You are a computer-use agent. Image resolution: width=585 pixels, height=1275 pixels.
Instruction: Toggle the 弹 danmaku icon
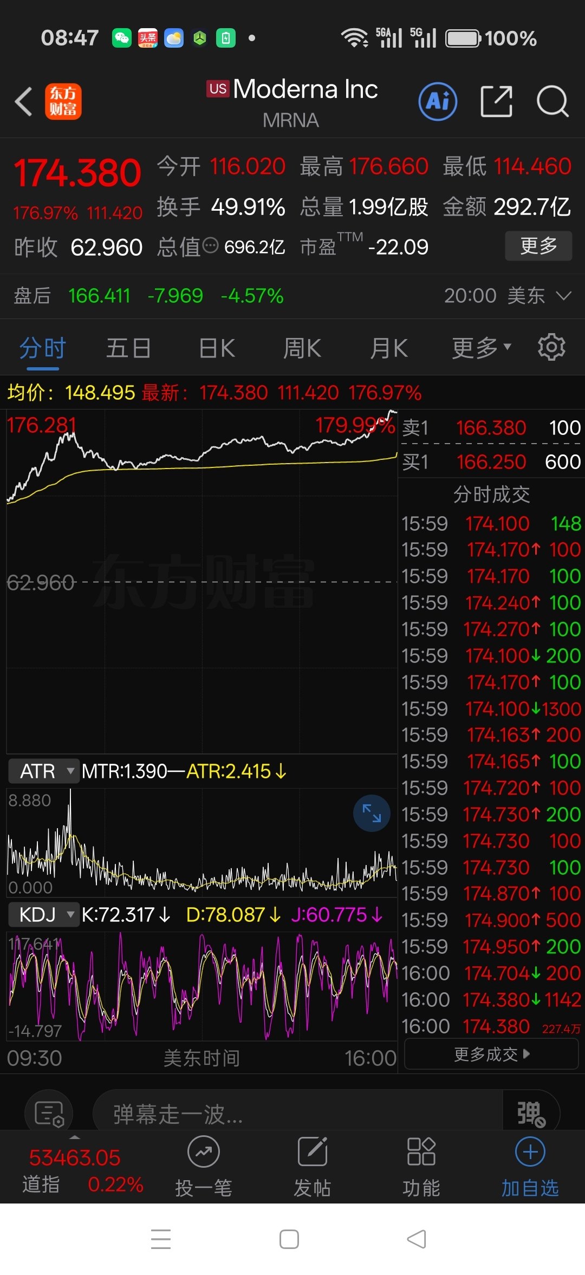(x=531, y=1114)
